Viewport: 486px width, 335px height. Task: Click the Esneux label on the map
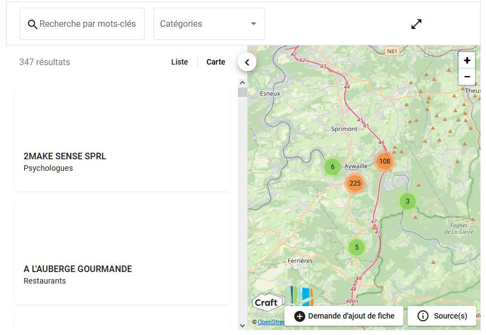click(x=270, y=94)
